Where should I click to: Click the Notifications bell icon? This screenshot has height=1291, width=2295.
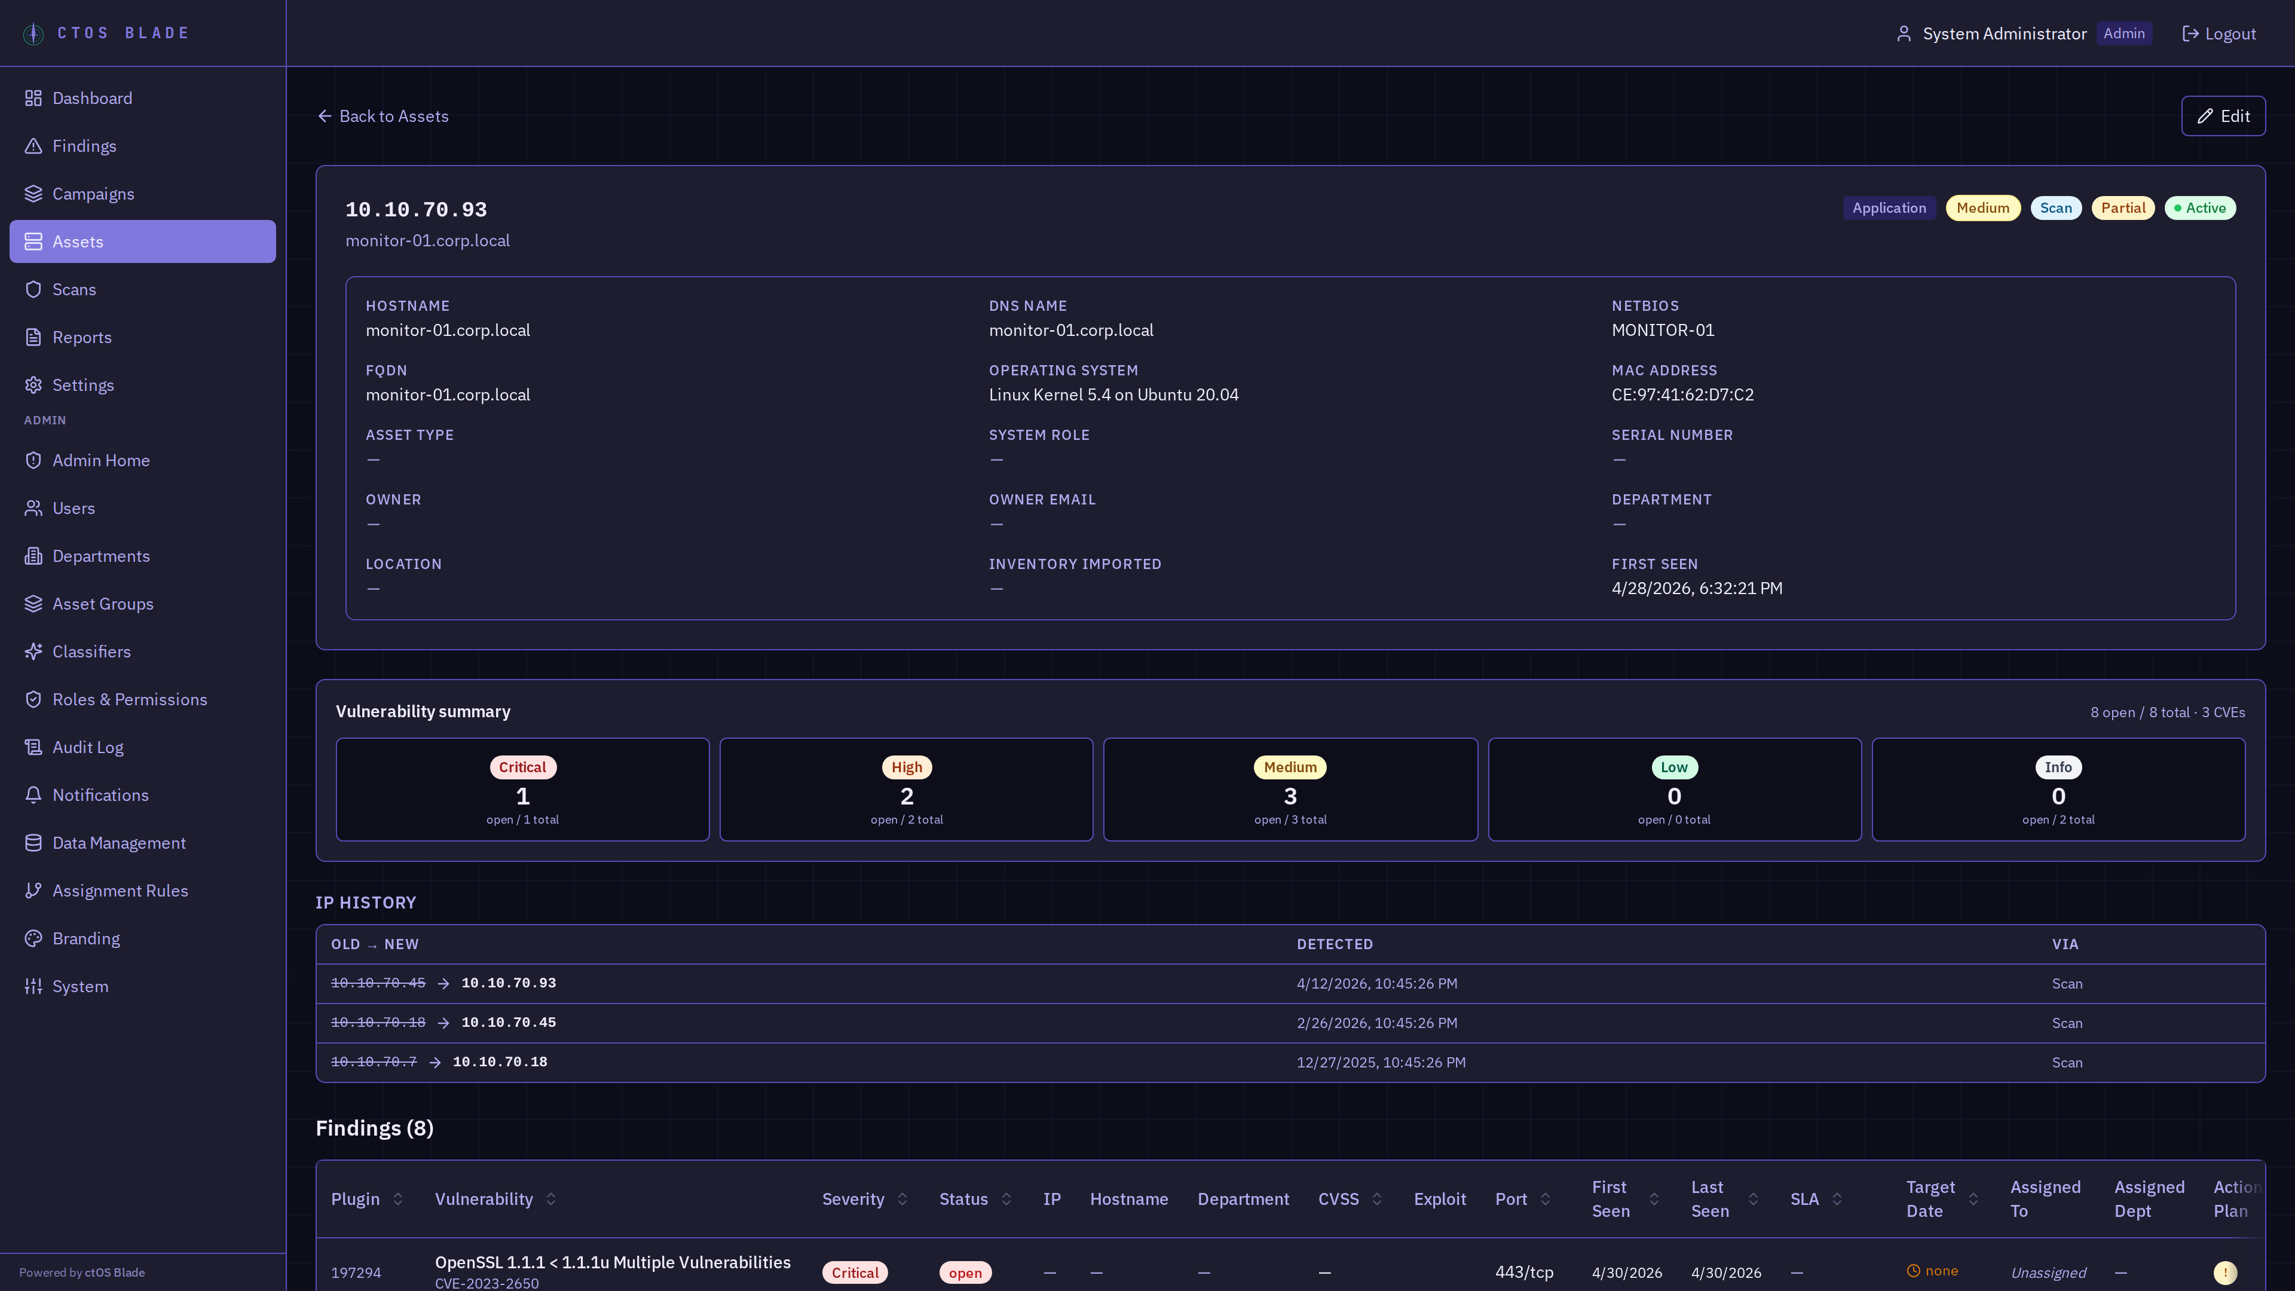[33, 795]
